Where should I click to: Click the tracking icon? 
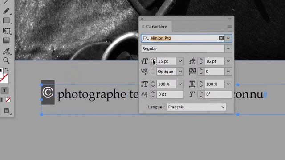[192, 72]
